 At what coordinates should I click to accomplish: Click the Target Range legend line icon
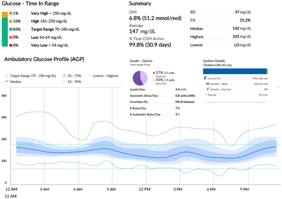(x=7, y=76)
